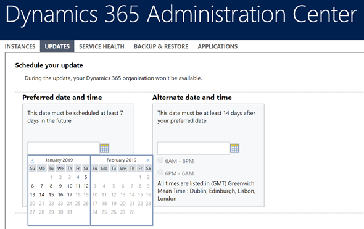Choose January 6 in the calendar
This screenshot has height=229, width=364.
pyautogui.click(x=32, y=186)
